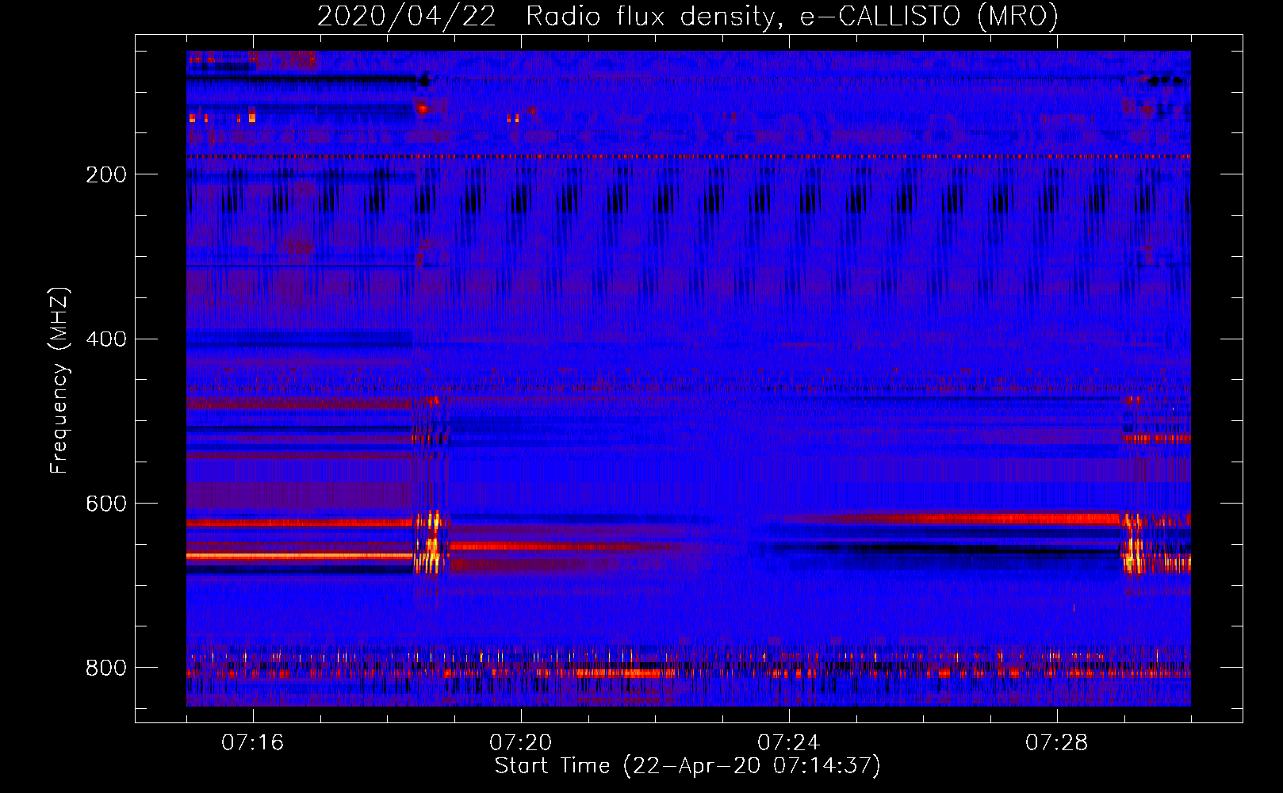
Task: Click the 07:16 time tick label
Action: tap(252, 743)
